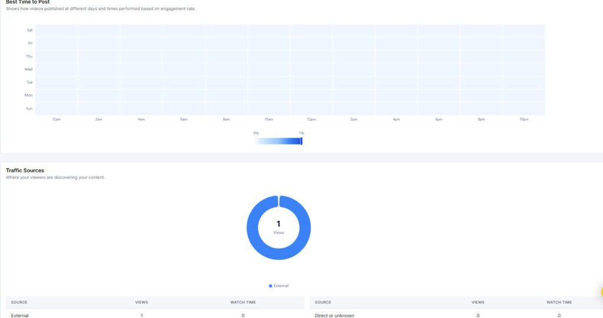Sort by VIEWS header in External table
Viewport: 603px width, 318px height.
point(141,302)
